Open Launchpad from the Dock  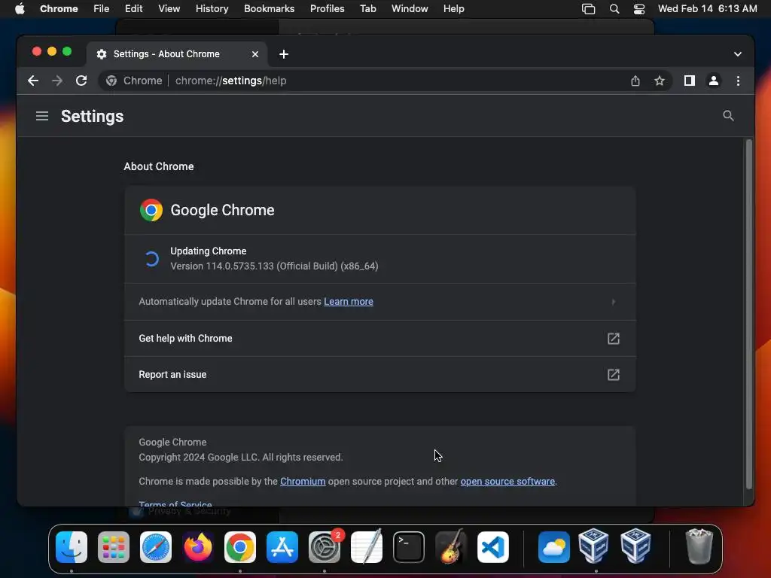pyautogui.click(x=114, y=547)
